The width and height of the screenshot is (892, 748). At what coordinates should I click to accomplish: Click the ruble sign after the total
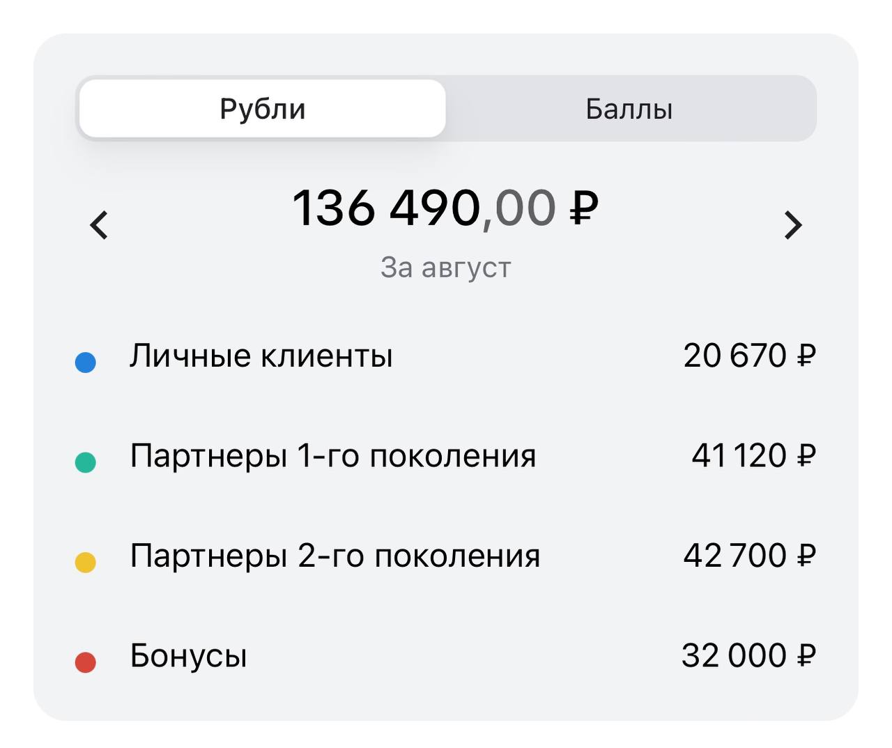pos(584,208)
